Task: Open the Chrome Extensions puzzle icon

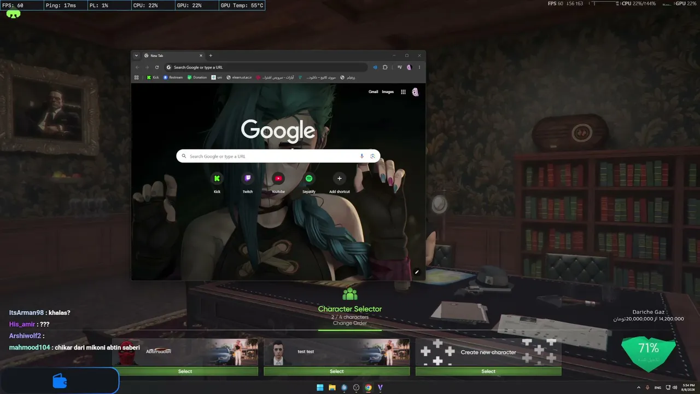Action: pos(385,67)
